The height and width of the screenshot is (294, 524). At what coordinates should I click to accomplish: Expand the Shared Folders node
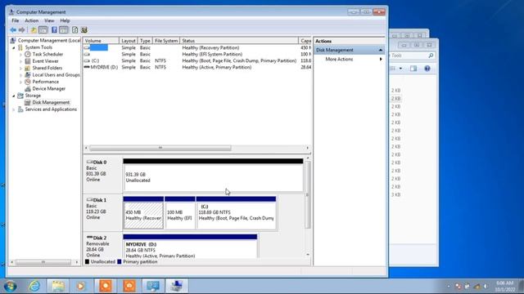pyautogui.click(x=20, y=69)
